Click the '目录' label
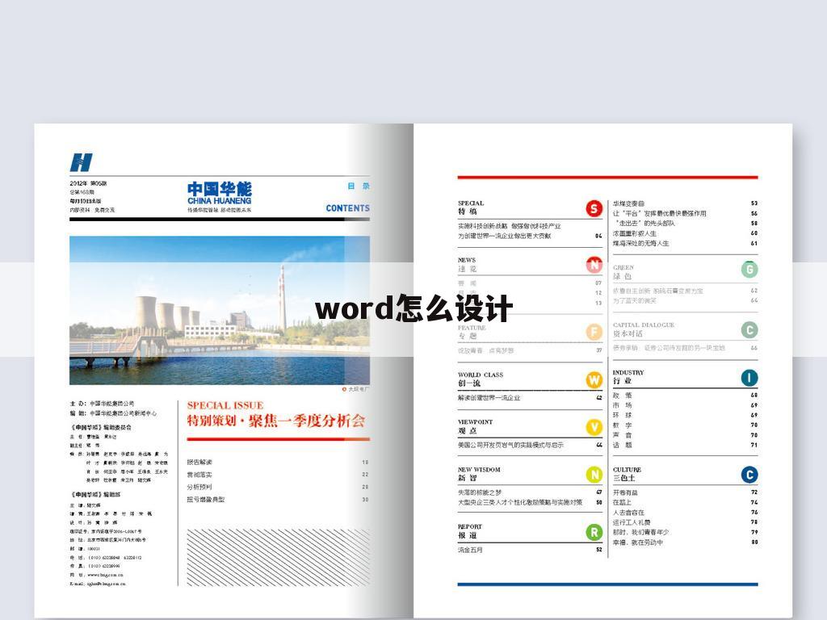Viewport: 827px width, 620px height. [x=359, y=186]
